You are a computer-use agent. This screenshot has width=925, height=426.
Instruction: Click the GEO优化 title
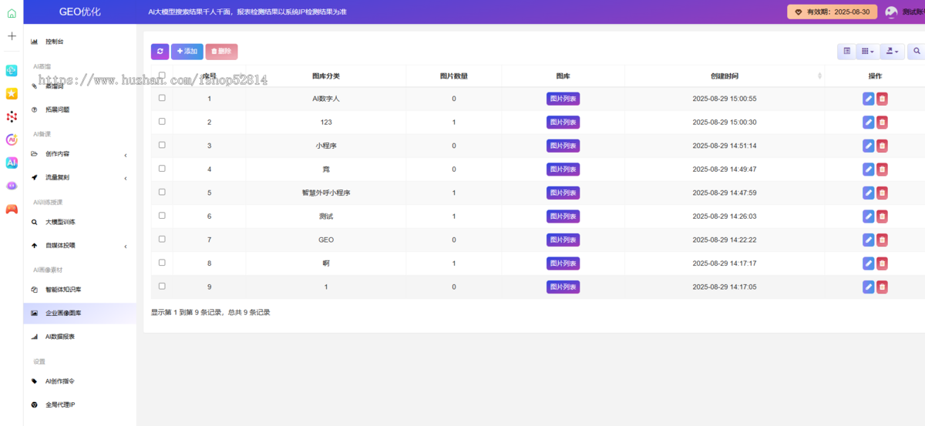pyautogui.click(x=80, y=12)
